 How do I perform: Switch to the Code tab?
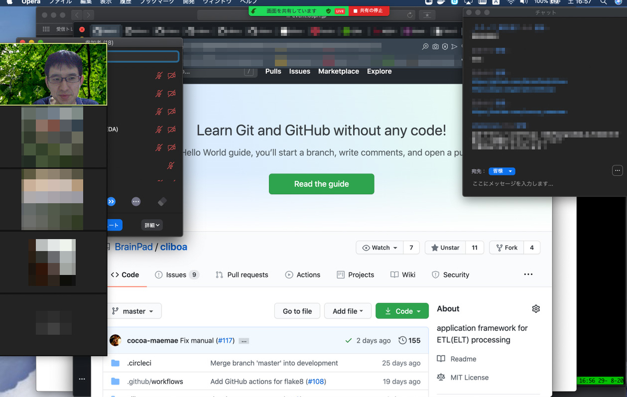pos(124,275)
